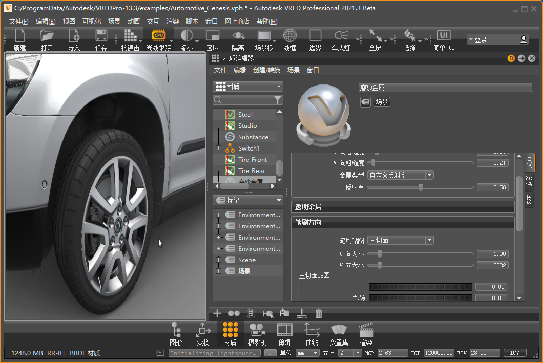
Task: Click the add (+) material icon
Action: click(x=217, y=313)
